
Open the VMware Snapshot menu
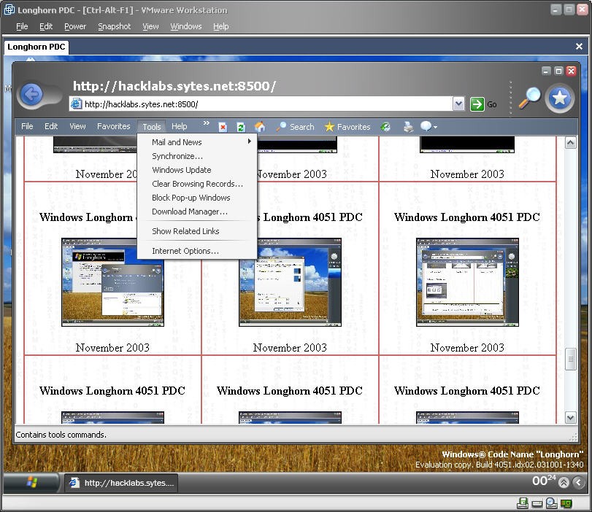(x=114, y=26)
